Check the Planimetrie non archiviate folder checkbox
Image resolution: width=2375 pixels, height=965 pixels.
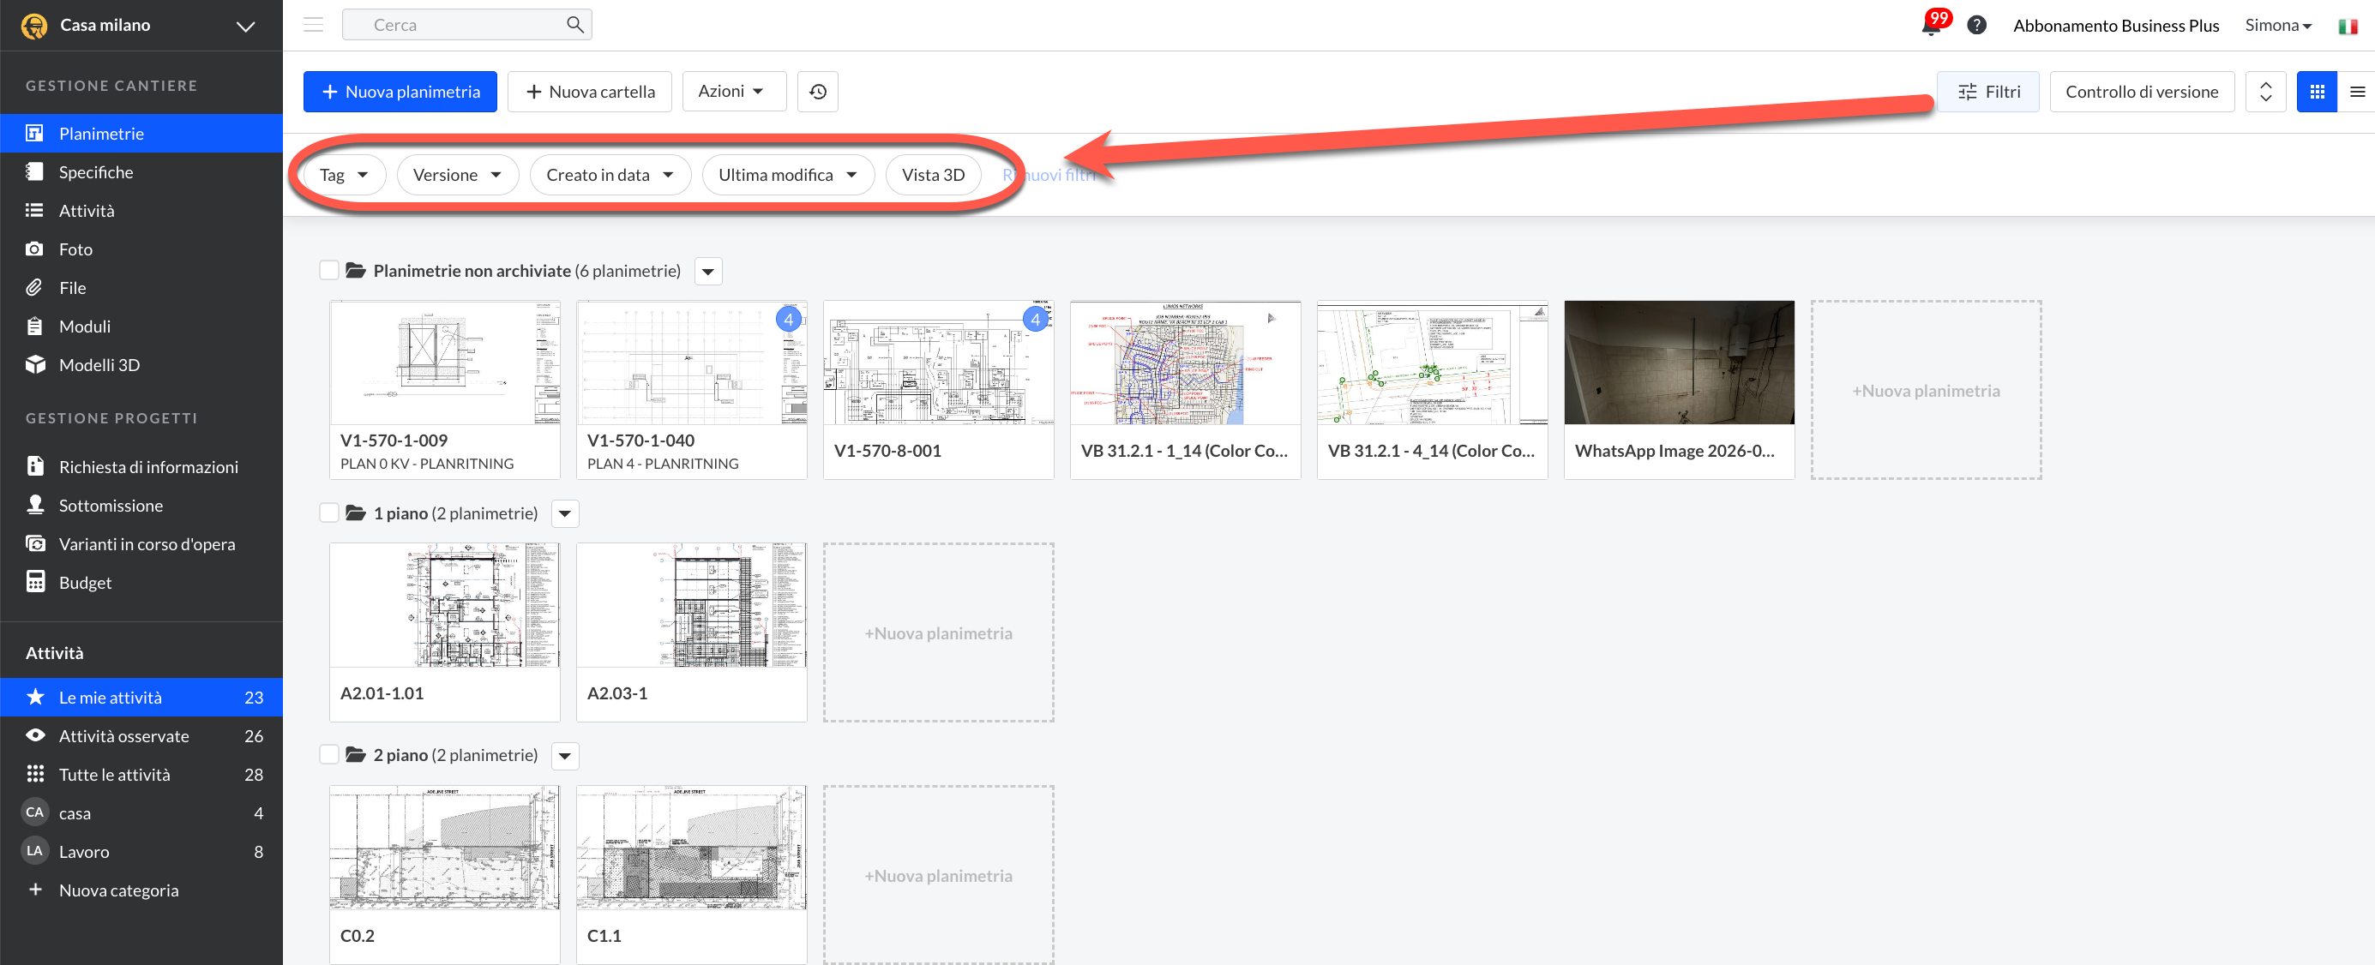329,270
